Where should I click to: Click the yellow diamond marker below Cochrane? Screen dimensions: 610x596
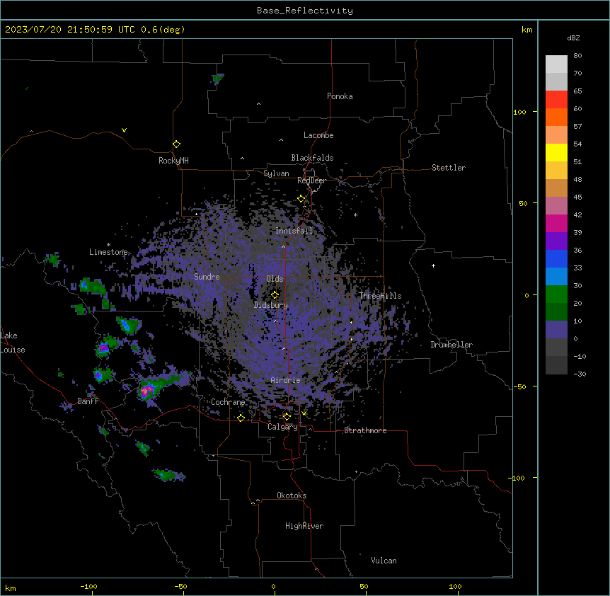[241, 418]
